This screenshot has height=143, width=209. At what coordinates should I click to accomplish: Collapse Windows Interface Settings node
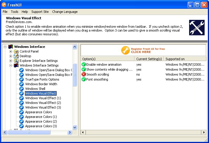(11, 65)
